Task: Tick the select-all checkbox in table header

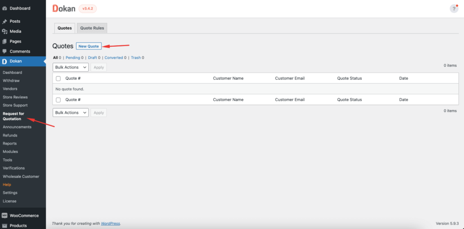Action: (x=58, y=78)
